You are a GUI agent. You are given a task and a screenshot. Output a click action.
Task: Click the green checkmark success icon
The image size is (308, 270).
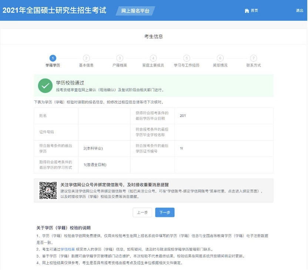pos(45,85)
